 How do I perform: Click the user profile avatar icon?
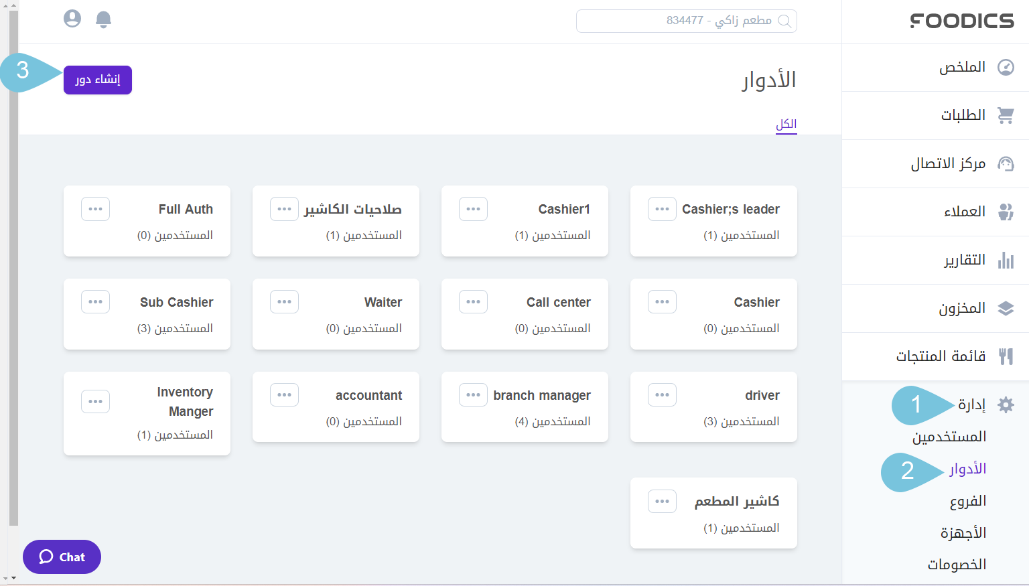[x=72, y=19]
